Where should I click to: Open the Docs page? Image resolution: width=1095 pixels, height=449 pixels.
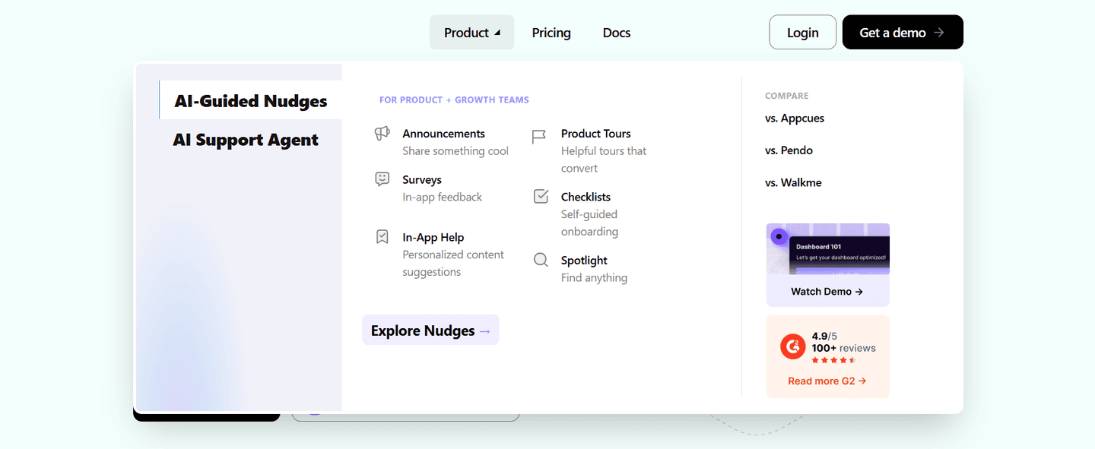point(617,33)
